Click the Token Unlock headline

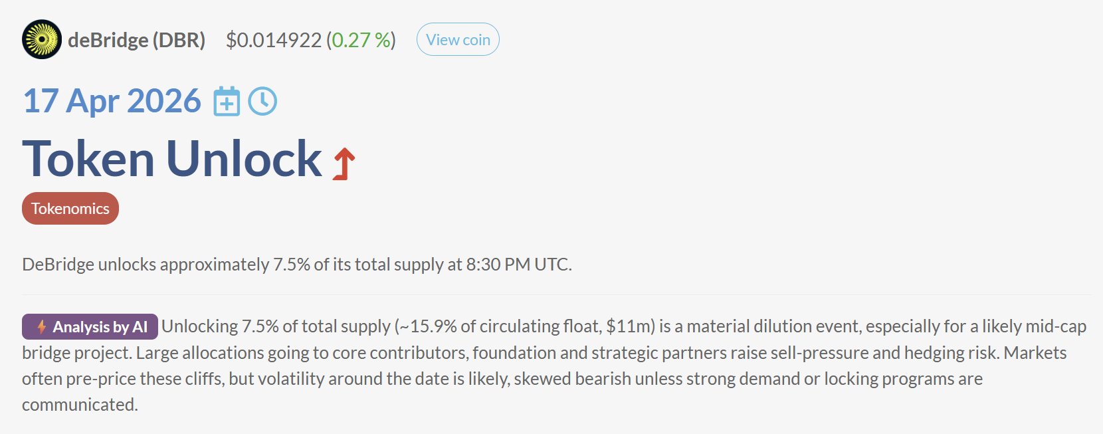point(172,160)
